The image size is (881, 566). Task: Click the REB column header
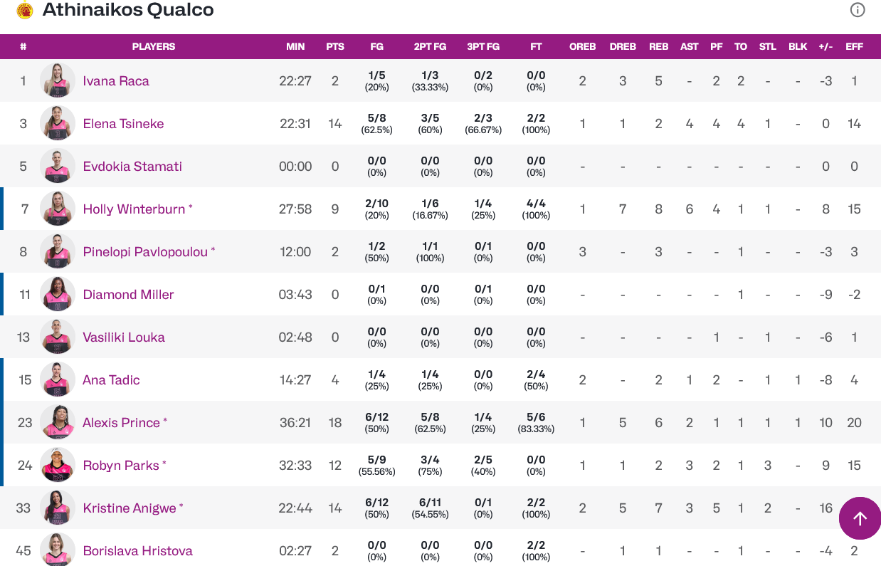click(658, 46)
